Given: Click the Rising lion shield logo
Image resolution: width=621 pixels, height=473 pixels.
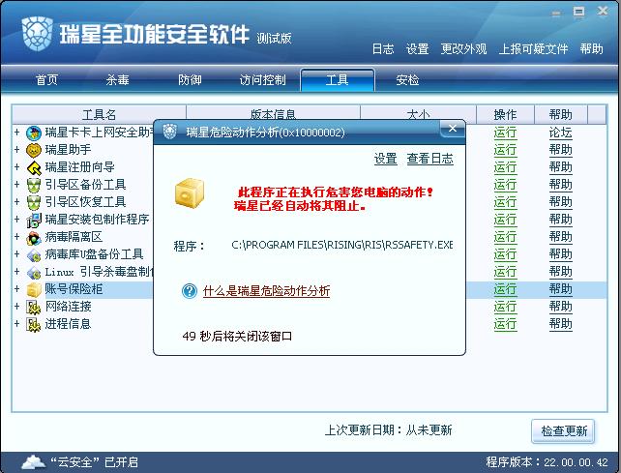Looking at the screenshot, I should coord(38,33).
